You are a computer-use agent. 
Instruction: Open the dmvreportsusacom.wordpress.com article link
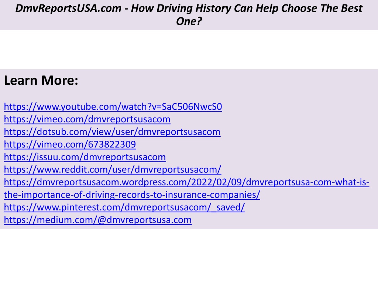click(186, 188)
